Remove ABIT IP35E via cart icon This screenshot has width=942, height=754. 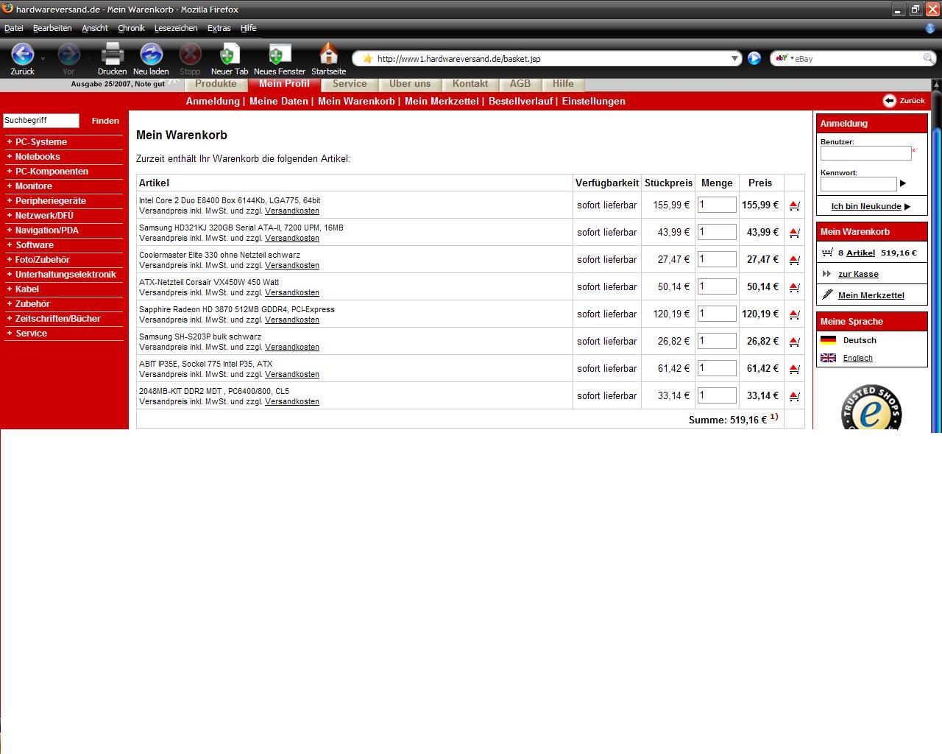794,369
